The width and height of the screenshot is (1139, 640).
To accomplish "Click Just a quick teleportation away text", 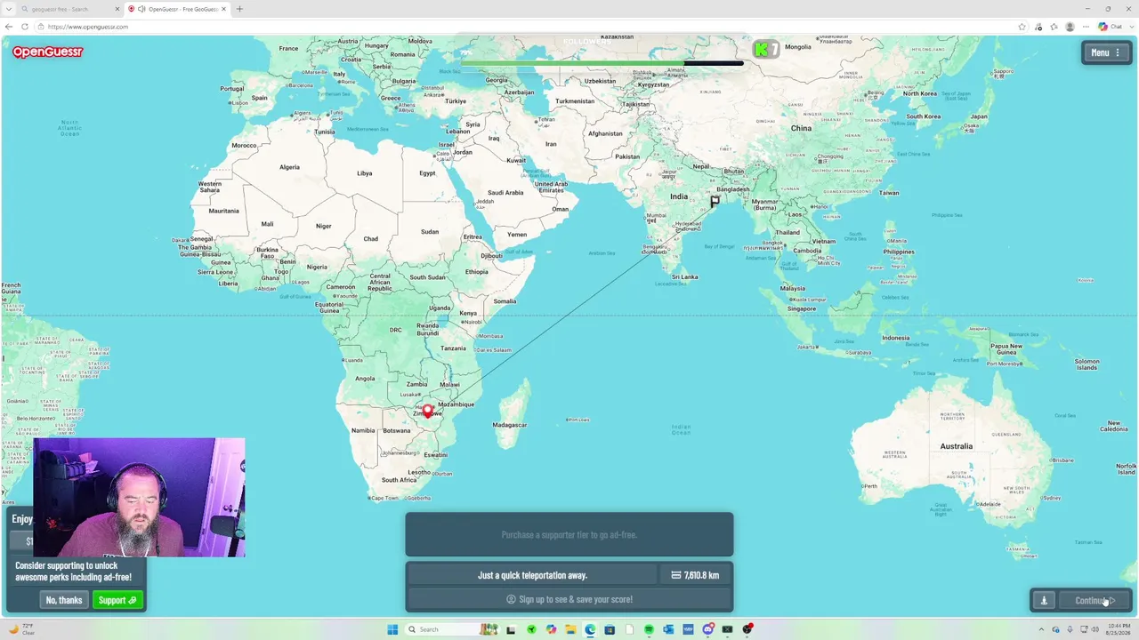I will 532,575.
